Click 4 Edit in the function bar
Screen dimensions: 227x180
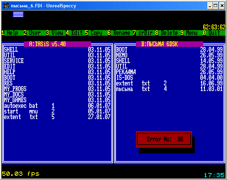pos(74,33)
